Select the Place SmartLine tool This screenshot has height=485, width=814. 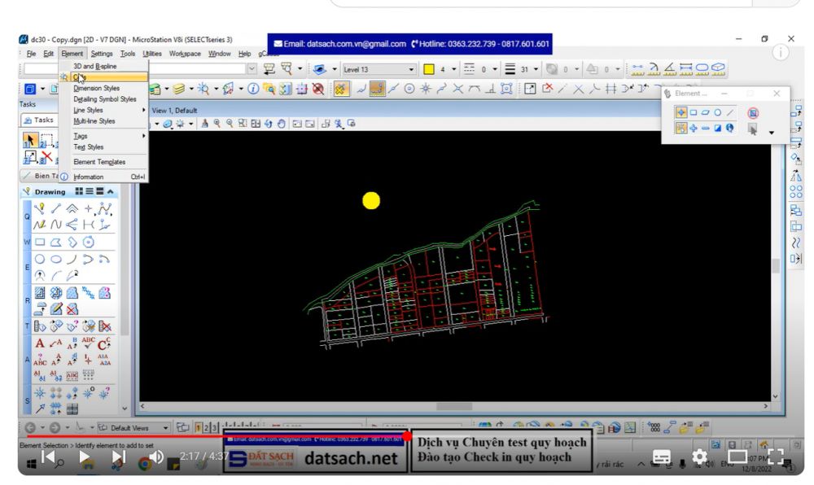pos(40,208)
